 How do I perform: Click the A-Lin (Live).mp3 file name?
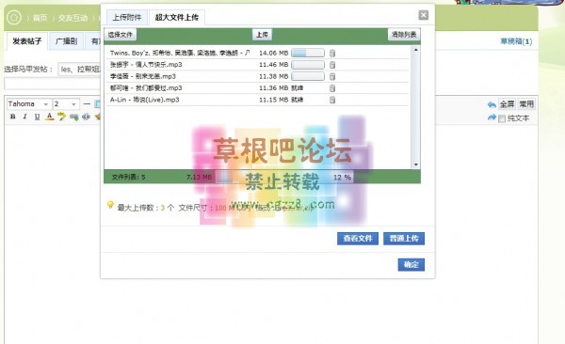click(145, 100)
